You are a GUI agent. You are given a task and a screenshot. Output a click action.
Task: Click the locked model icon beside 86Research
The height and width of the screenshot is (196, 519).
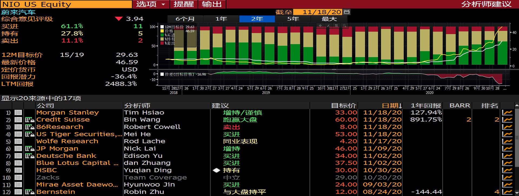click(x=29, y=127)
